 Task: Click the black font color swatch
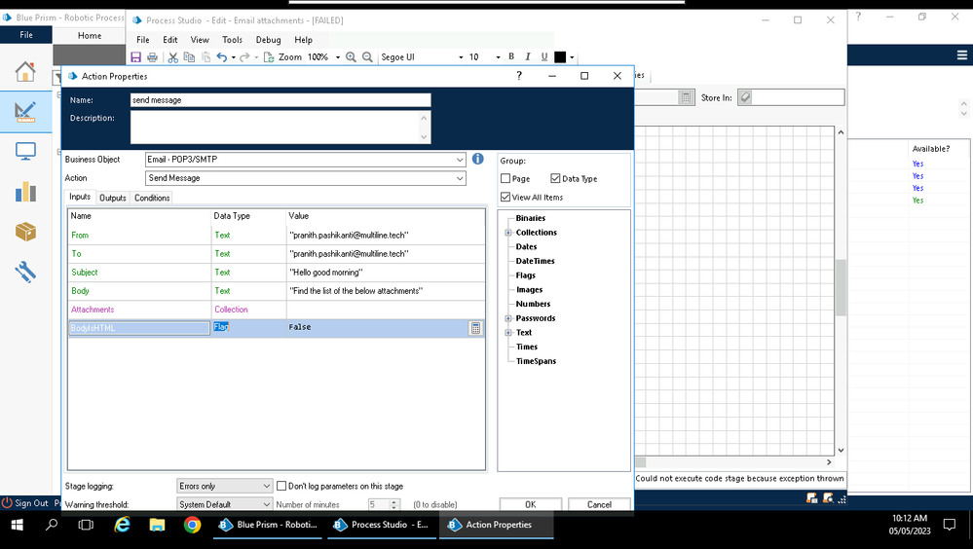click(x=560, y=57)
